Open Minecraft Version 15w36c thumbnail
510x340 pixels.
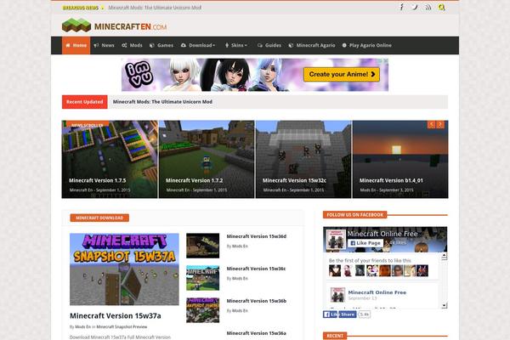point(202,278)
